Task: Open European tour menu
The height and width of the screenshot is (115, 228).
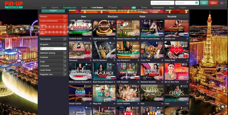Action: tap(70, 8)
